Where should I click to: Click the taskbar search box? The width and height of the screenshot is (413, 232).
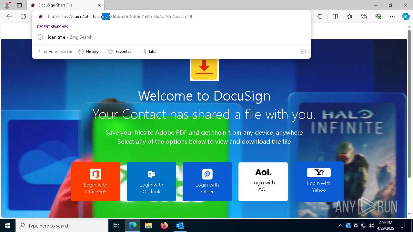pyautogui.click(x=62, y=226)
